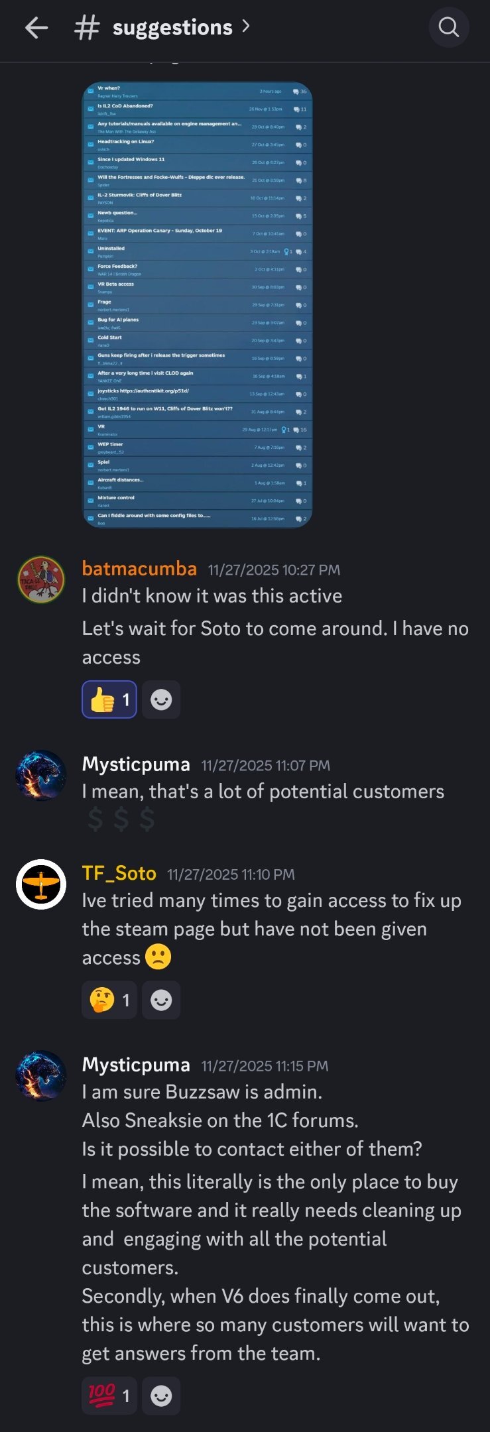
Task: Expand channel details via the header chevron
Action: 246,27
